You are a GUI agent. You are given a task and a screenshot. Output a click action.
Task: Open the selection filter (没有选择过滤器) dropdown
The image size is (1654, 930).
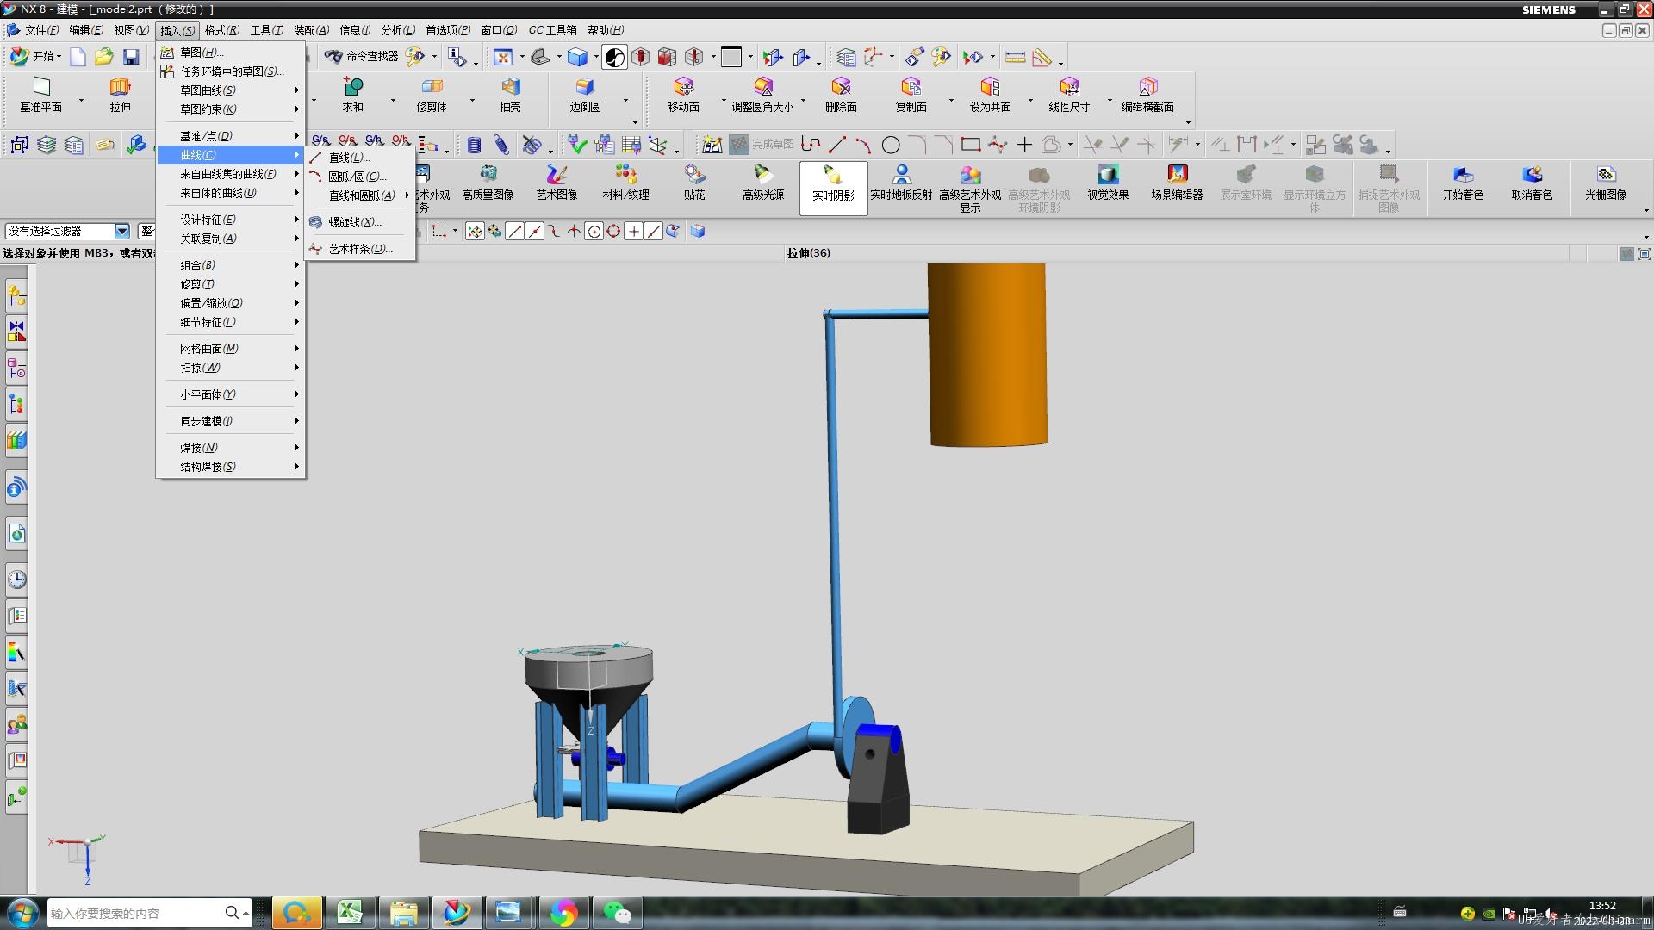coord(121,231)
